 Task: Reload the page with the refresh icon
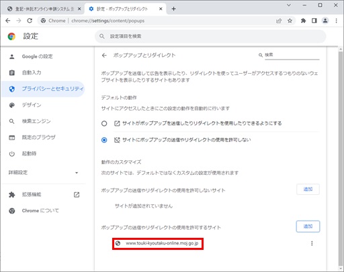point(30,21)
